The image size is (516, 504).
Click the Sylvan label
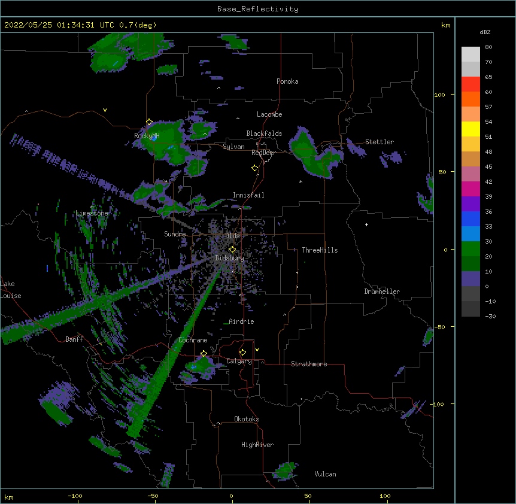(233, 147)
